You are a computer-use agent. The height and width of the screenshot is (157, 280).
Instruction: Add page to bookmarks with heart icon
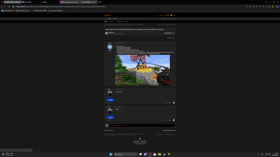pyautogui.click(x=263, y=7)
